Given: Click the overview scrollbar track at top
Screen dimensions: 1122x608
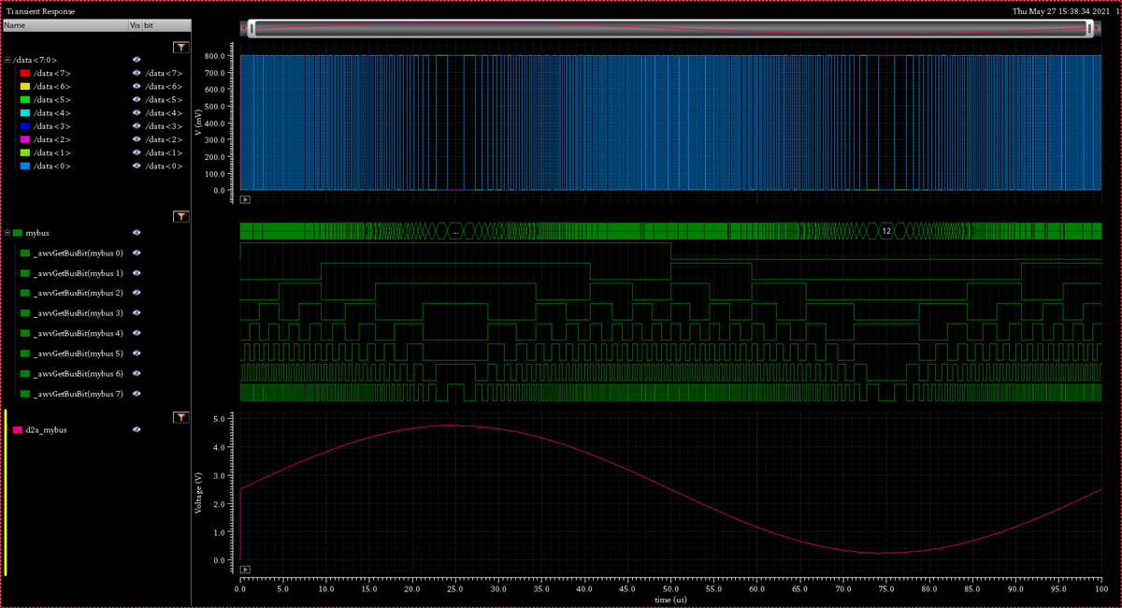Looking at the screenshot, I should (x=669, y=29).
